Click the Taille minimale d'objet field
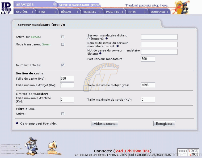Image resolution: width=202 pixels, height=158 pixels. pos(67,85)
